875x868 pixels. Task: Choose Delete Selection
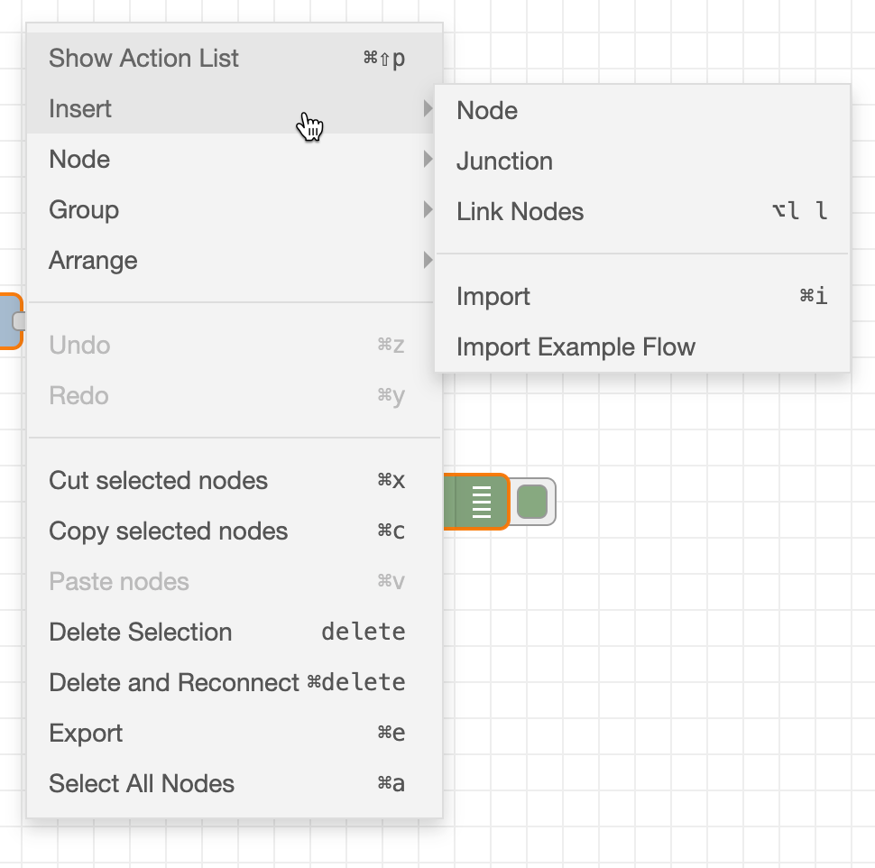tap(235, 633)
